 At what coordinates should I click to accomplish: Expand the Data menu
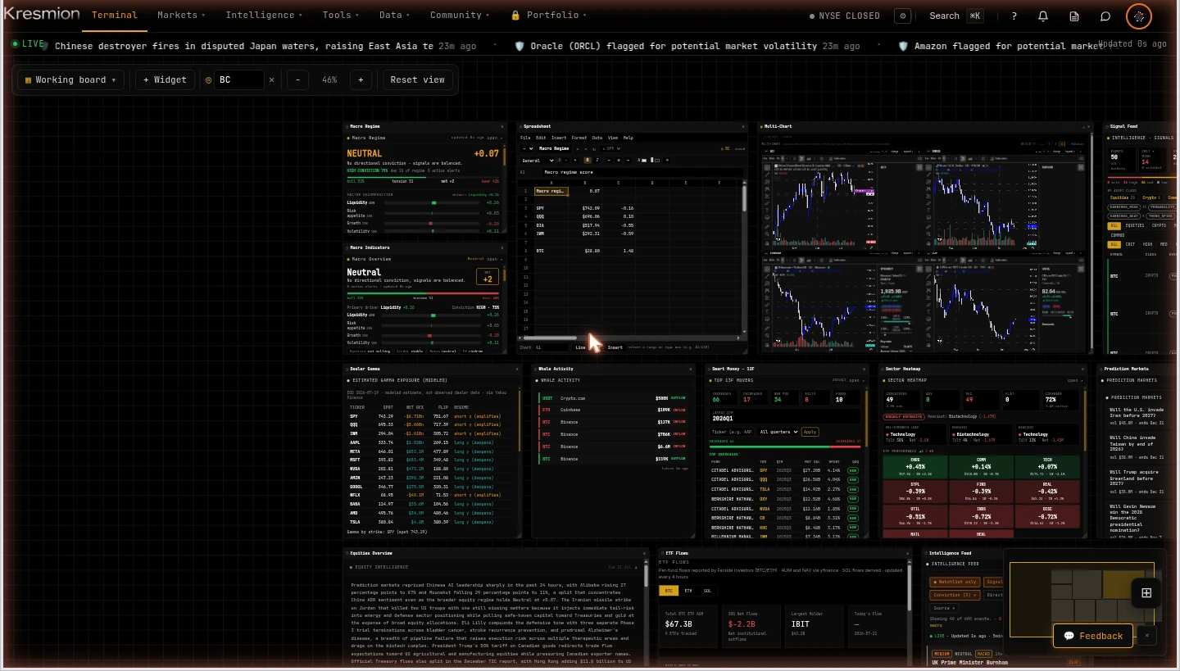coord(395,15)
